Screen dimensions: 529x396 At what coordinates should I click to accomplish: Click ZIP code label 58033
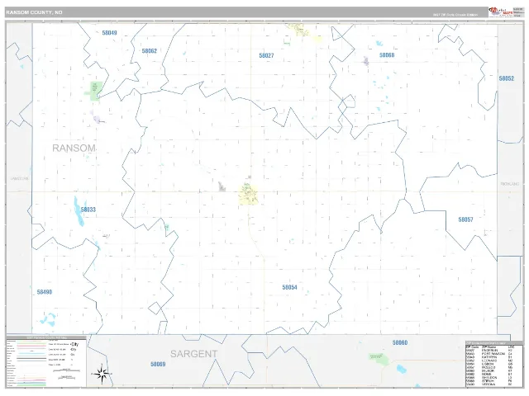tap(88, 210)
